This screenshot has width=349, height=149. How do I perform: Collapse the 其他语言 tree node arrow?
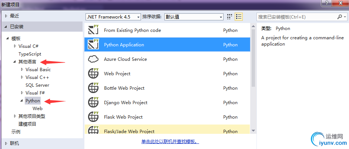coord(15,62)
